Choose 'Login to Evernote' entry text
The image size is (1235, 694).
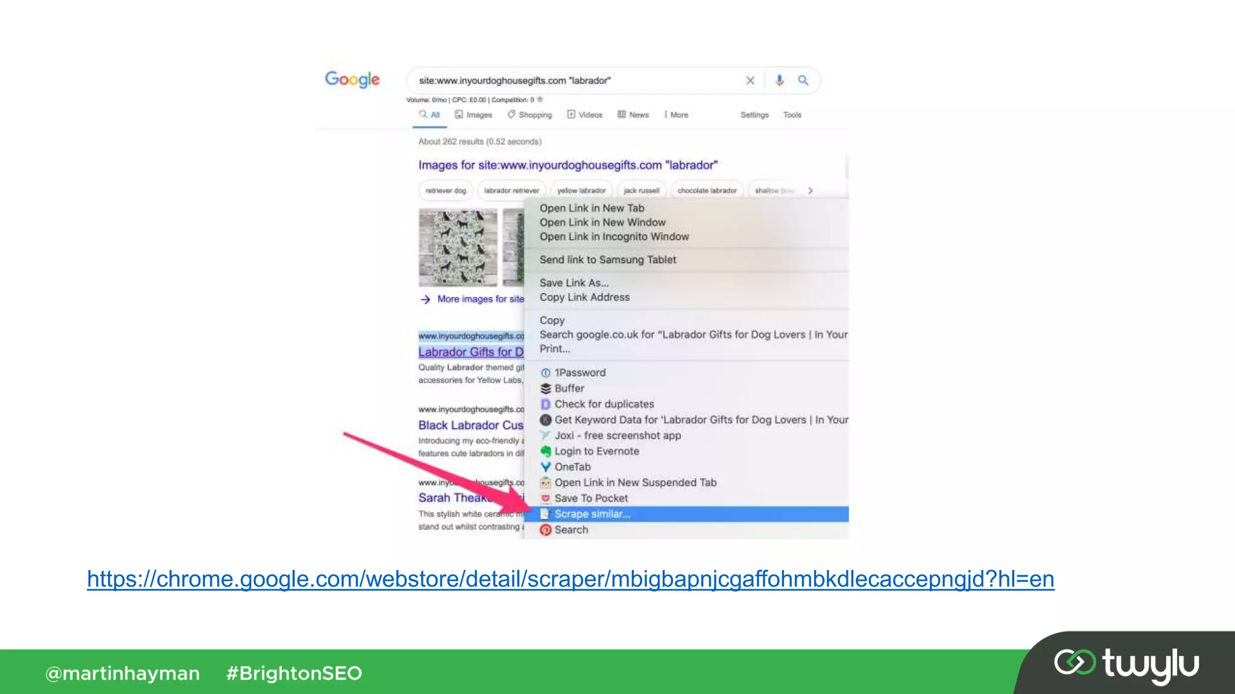coord(596,451)
